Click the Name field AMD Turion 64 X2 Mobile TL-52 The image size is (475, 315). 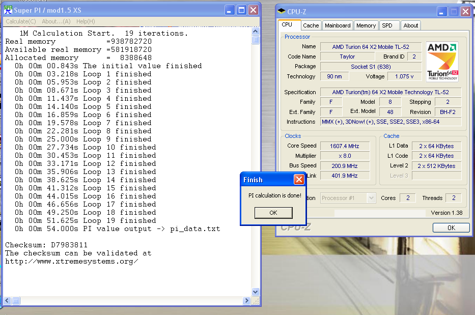(371, 47)
